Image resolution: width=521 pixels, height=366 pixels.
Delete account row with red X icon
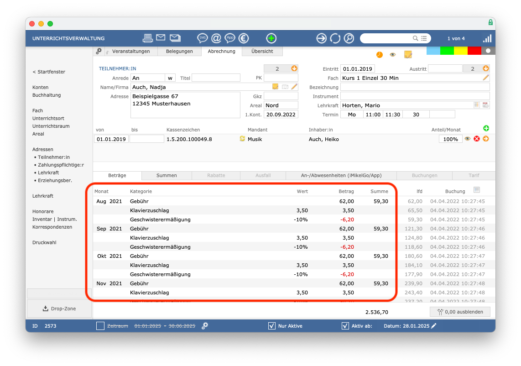click(477, 139)
